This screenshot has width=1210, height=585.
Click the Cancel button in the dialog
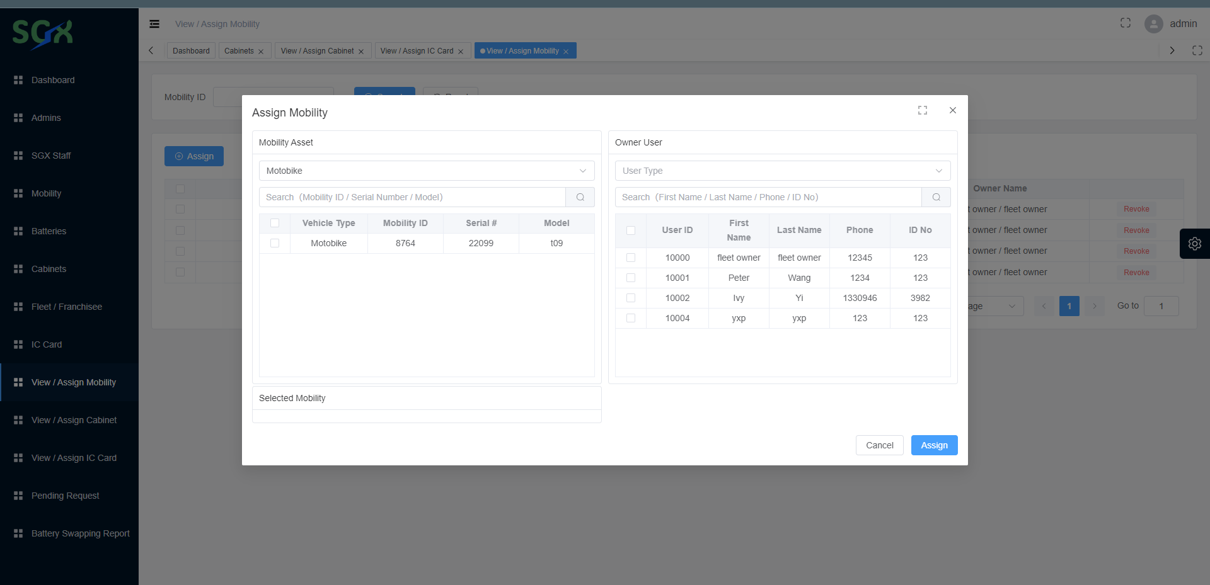pos(880,445)
